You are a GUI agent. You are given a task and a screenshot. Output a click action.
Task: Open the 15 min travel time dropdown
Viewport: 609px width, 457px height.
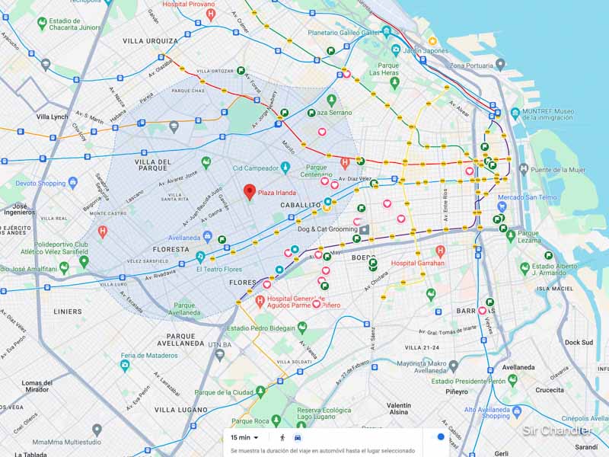click(x=244, y=437)
